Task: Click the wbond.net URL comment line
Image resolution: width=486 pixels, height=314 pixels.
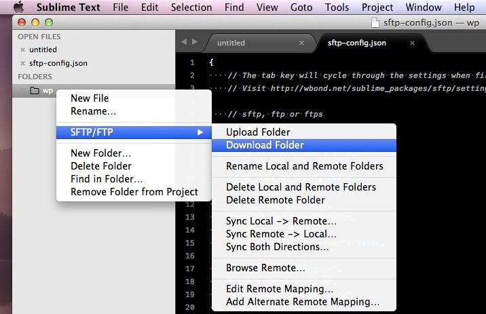Action: (x=356, y=89)
